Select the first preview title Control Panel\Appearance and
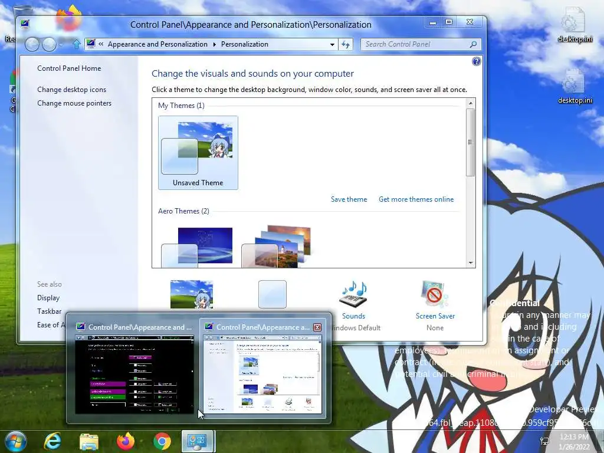 (x=140, y=327)
